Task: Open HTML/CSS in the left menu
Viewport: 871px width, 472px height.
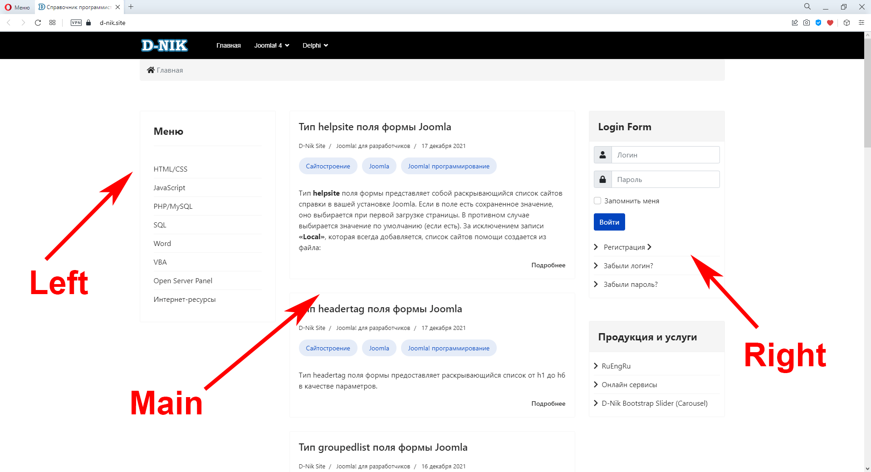Action: click(x=170, y=169)
